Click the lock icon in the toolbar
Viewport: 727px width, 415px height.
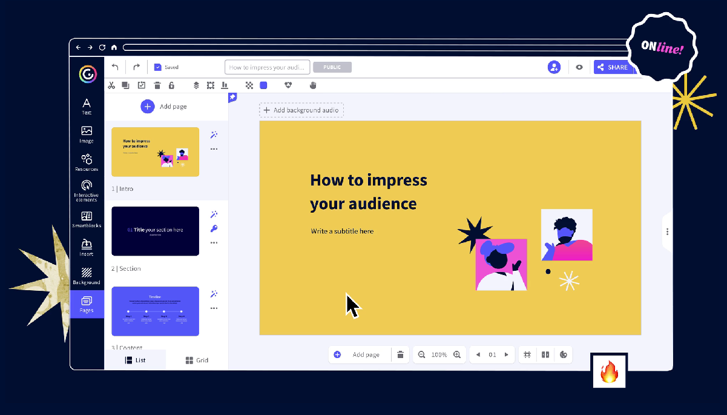(x=171, y=85)
